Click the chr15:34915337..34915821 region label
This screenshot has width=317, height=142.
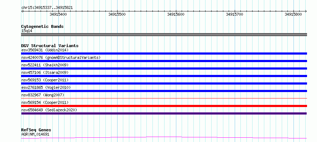[47, 8]
